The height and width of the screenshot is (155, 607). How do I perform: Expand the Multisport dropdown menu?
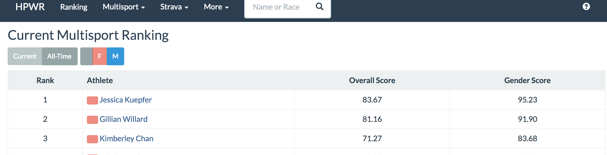(x=124, y=7)
